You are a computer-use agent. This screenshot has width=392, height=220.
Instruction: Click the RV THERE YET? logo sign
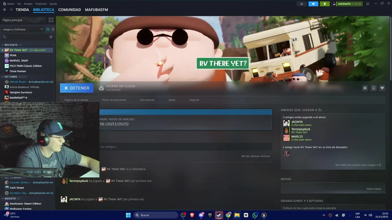[223, 64]
